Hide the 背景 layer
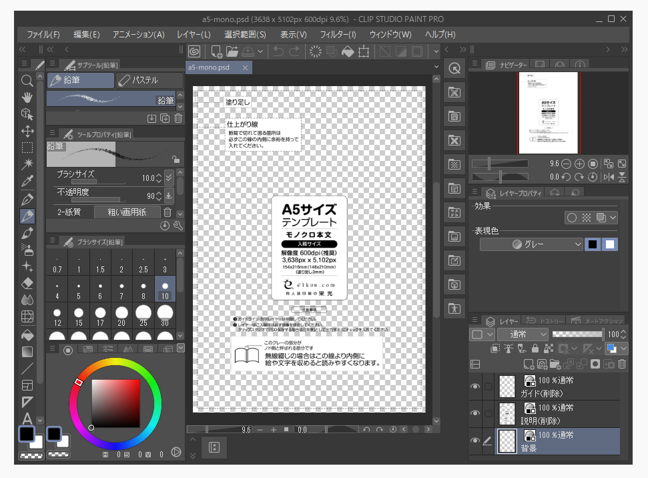648x478 pixels. pyautogui.click(x=475, y=441)
